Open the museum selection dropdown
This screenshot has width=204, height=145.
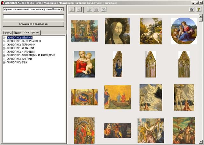point(62,10)
